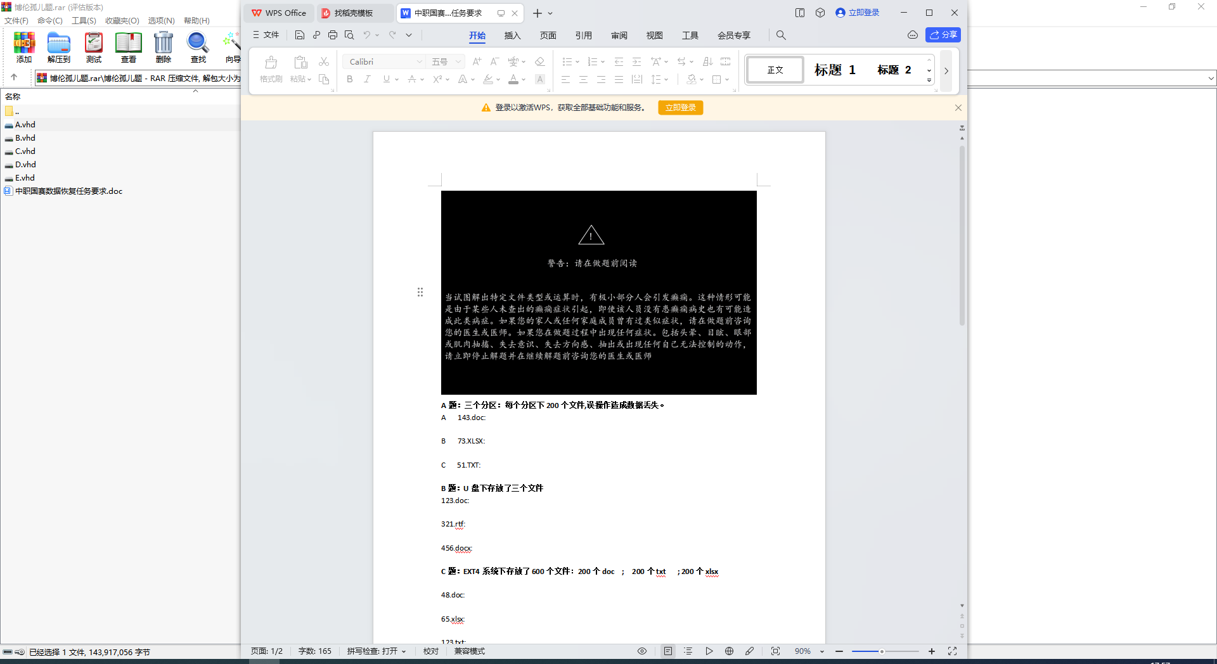Decrease font size with A- icon

[495, 61]
